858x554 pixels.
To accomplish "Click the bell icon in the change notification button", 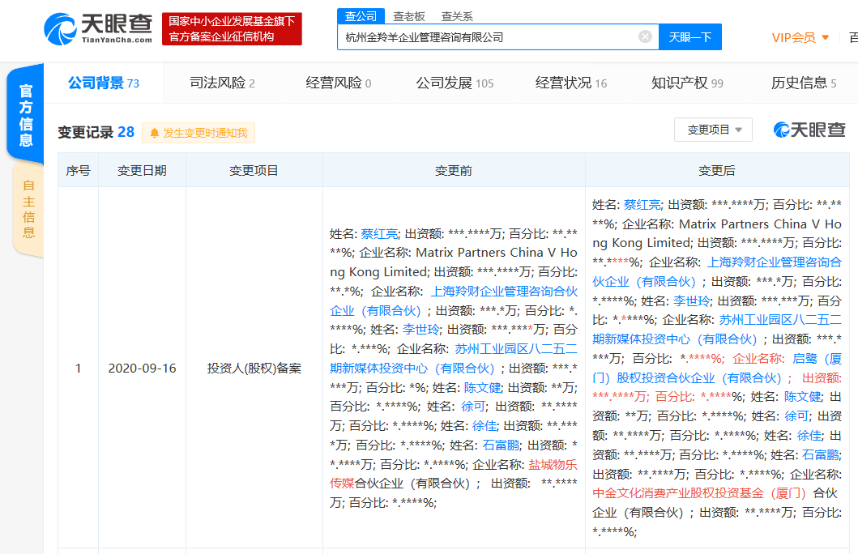I will 154,133.
